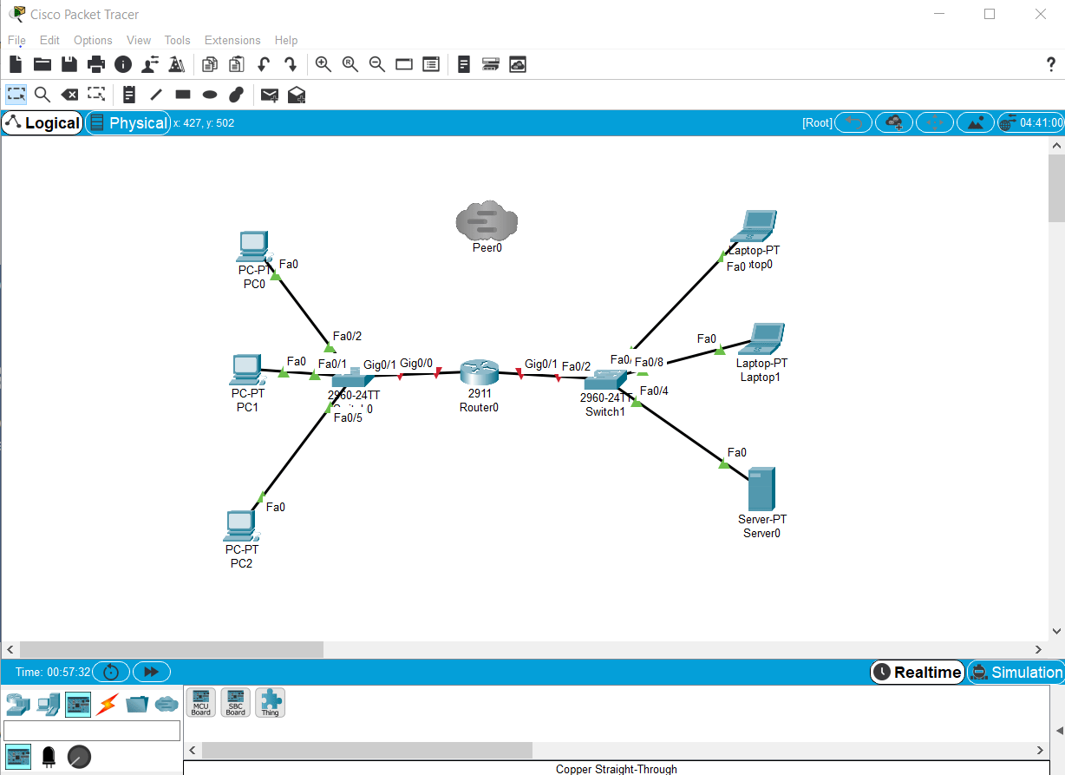The width and height of the screenshot is (1065, 775).
Task: Activate the Select tool
Action: point(16,94)
